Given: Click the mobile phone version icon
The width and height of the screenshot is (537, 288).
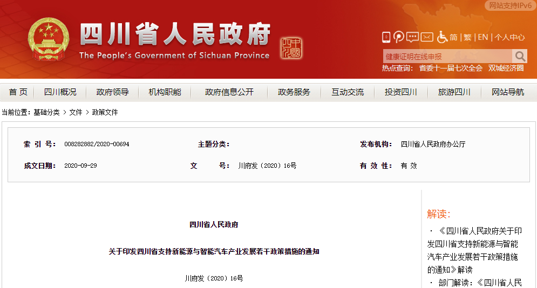Looking at the screenshot, I should pyautogui.click(x=386, y=37).
